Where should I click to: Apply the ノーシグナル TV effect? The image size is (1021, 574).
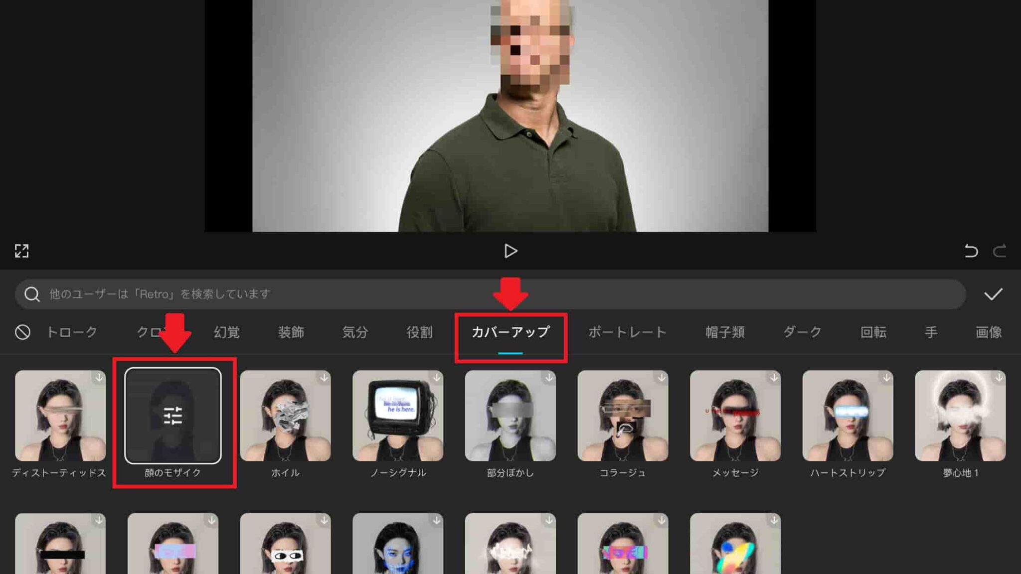click(398, 416)
